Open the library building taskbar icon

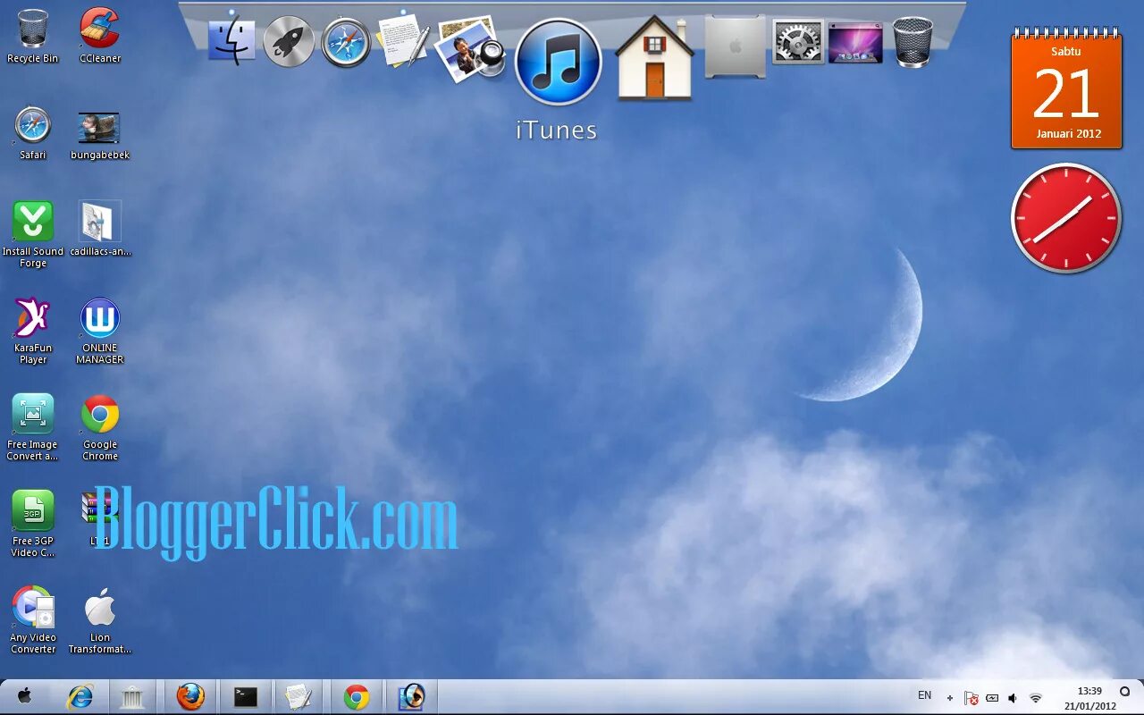[132, 696]
